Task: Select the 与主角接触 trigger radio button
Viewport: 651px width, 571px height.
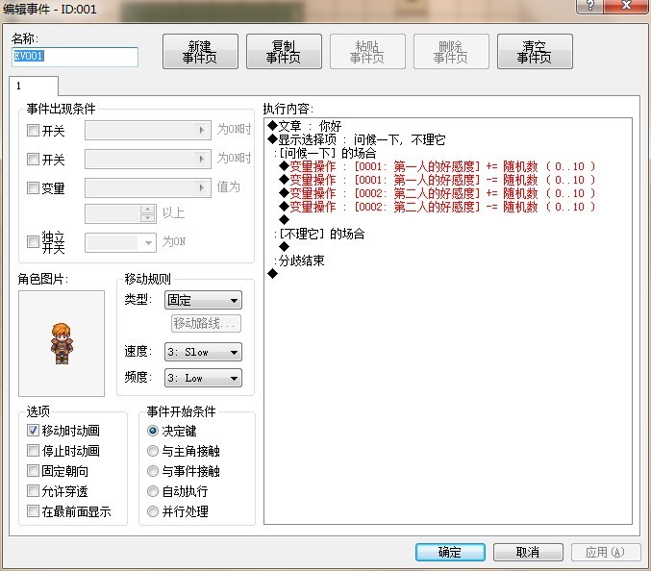Action: tap(153, 451)
